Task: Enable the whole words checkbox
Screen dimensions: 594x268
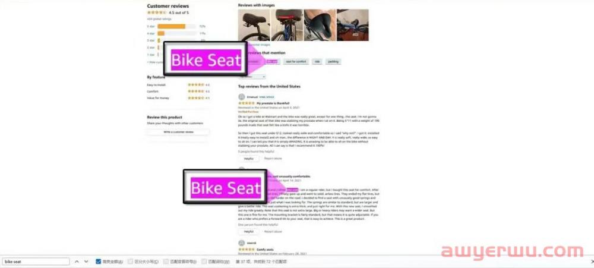Action: [204, 261]
